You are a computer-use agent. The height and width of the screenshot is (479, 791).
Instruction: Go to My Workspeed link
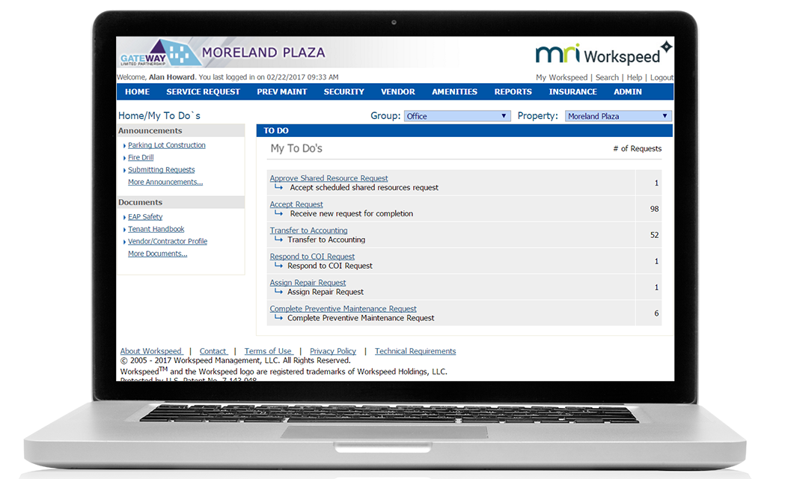[x=561, y=77]
